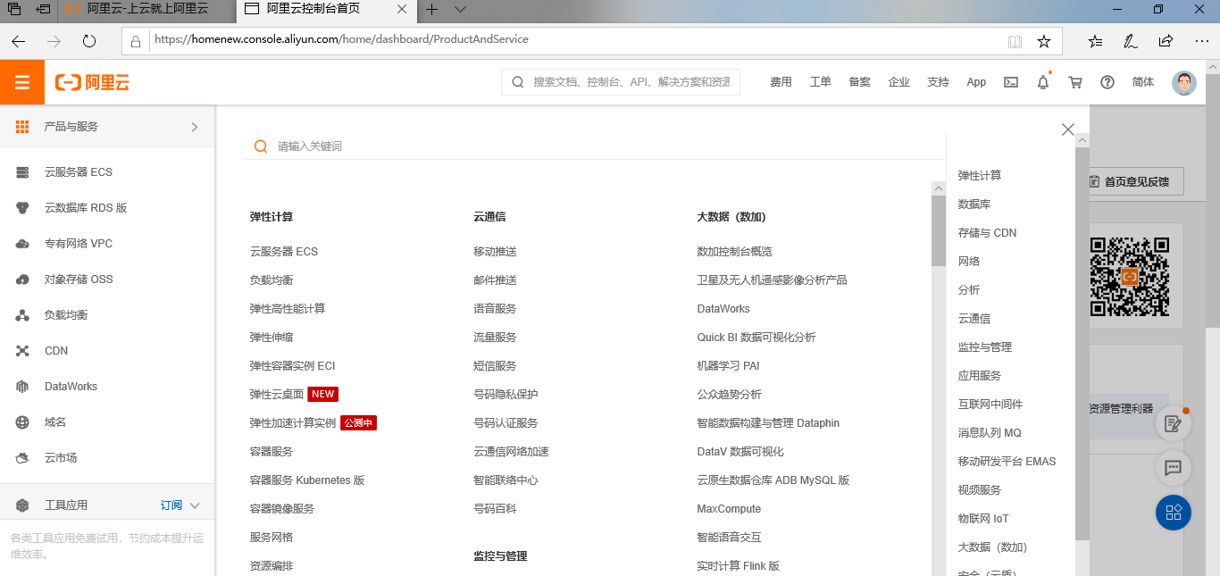Click the 订阅 link
Viewport: 1220px width, 576px height.
(171, 505)
